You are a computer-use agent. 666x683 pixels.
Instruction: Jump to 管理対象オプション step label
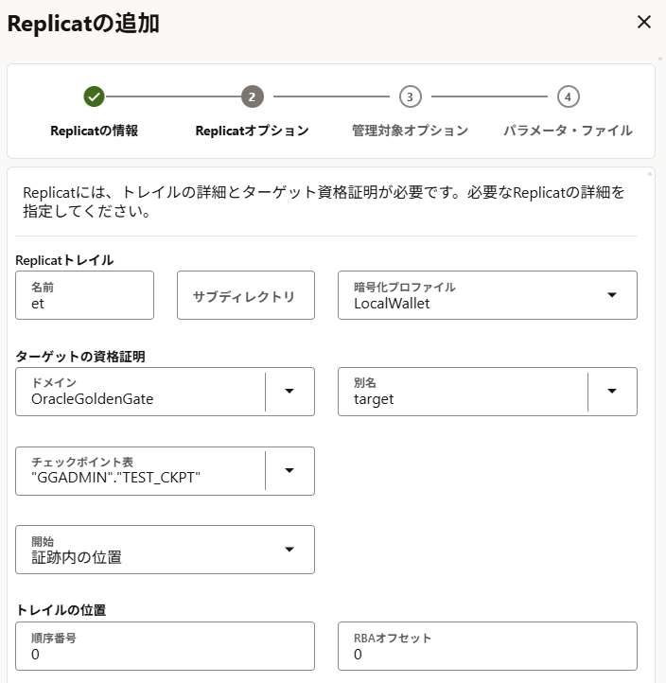[x=410, y=131]
